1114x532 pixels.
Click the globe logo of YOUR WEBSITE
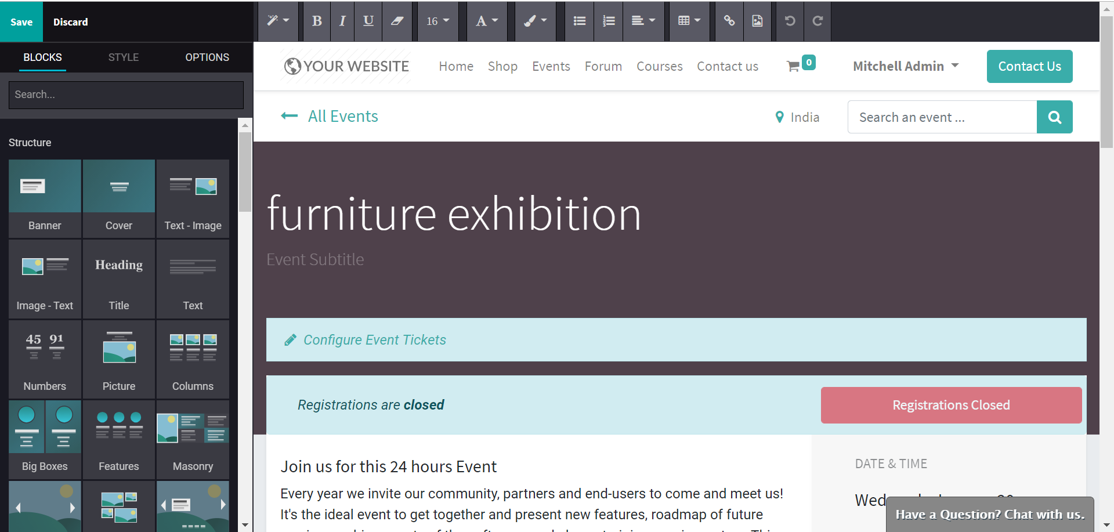[292, 66]
